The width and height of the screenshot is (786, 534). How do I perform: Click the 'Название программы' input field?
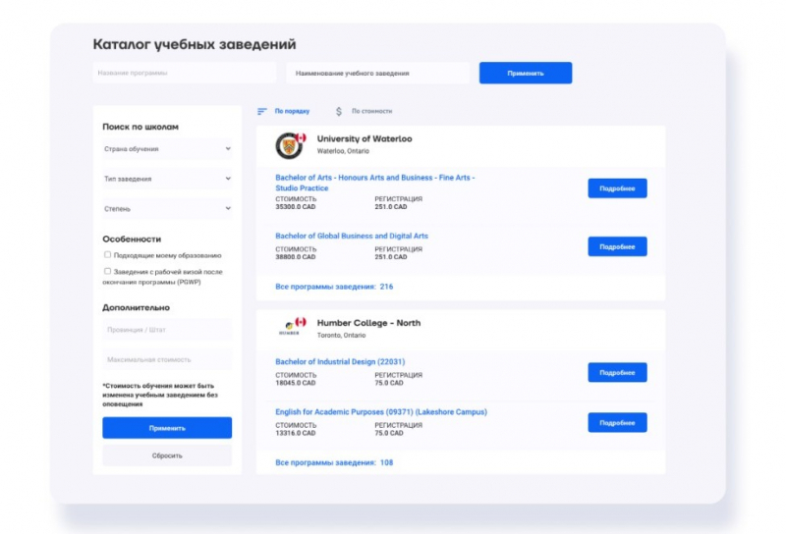pos(185,74)
